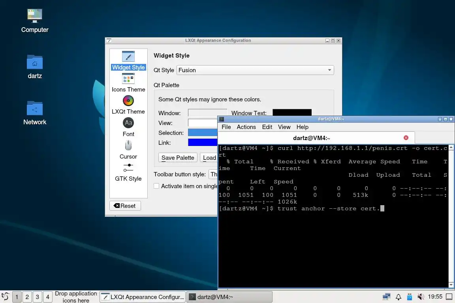Click the terminal window title bar icon
Viewport: 455px width, 303px height.
222,119
